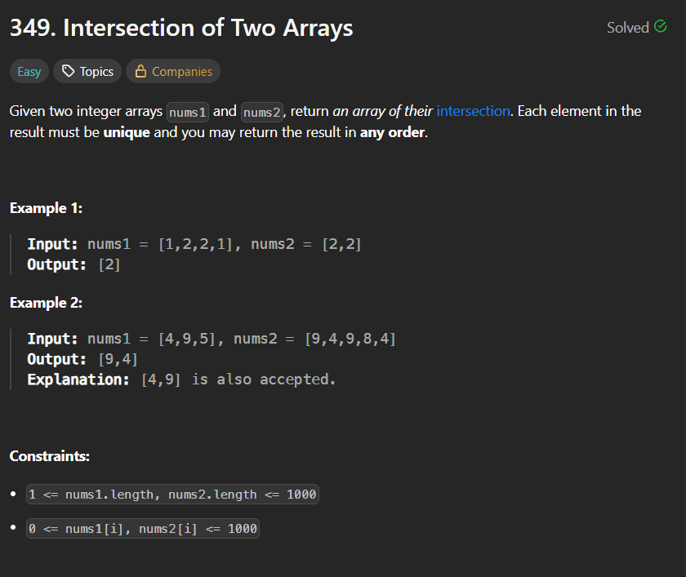The height and width of the screenshot is (577, 686).
Task: Click the first constraint about array length
Action: (x=171, y=494)
